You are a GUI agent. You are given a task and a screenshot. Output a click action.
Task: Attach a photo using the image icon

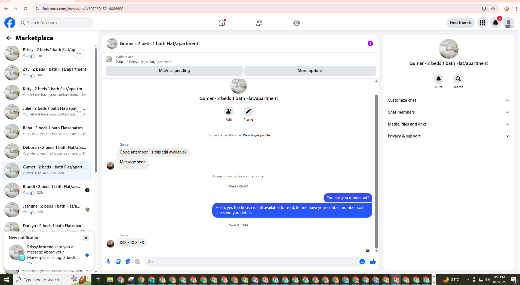click(118, 262)
